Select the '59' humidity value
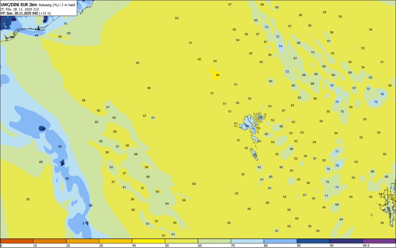Viewport: 396px width, 248px height. point(146,167)
